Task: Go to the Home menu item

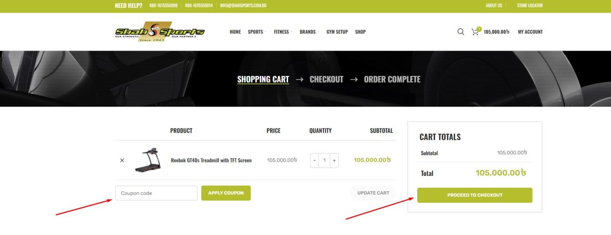Action: [235, 32]
